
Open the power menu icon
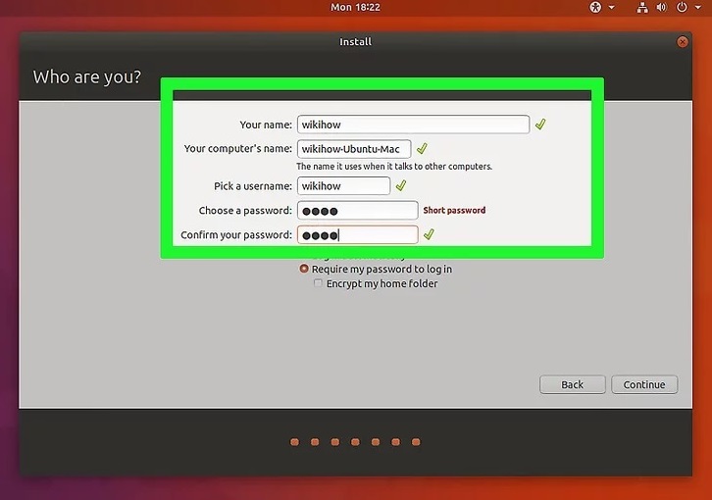(682, 7)
